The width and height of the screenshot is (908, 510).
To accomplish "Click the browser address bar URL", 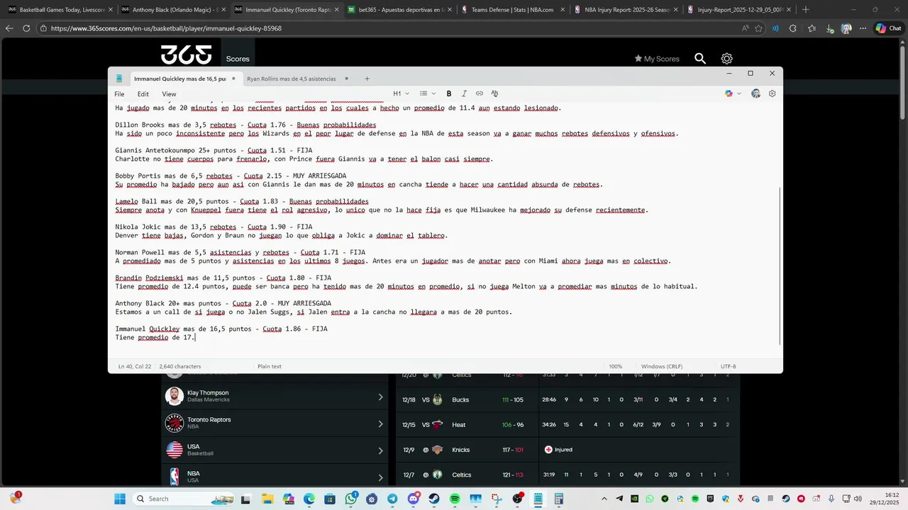I will coord(166,28).
